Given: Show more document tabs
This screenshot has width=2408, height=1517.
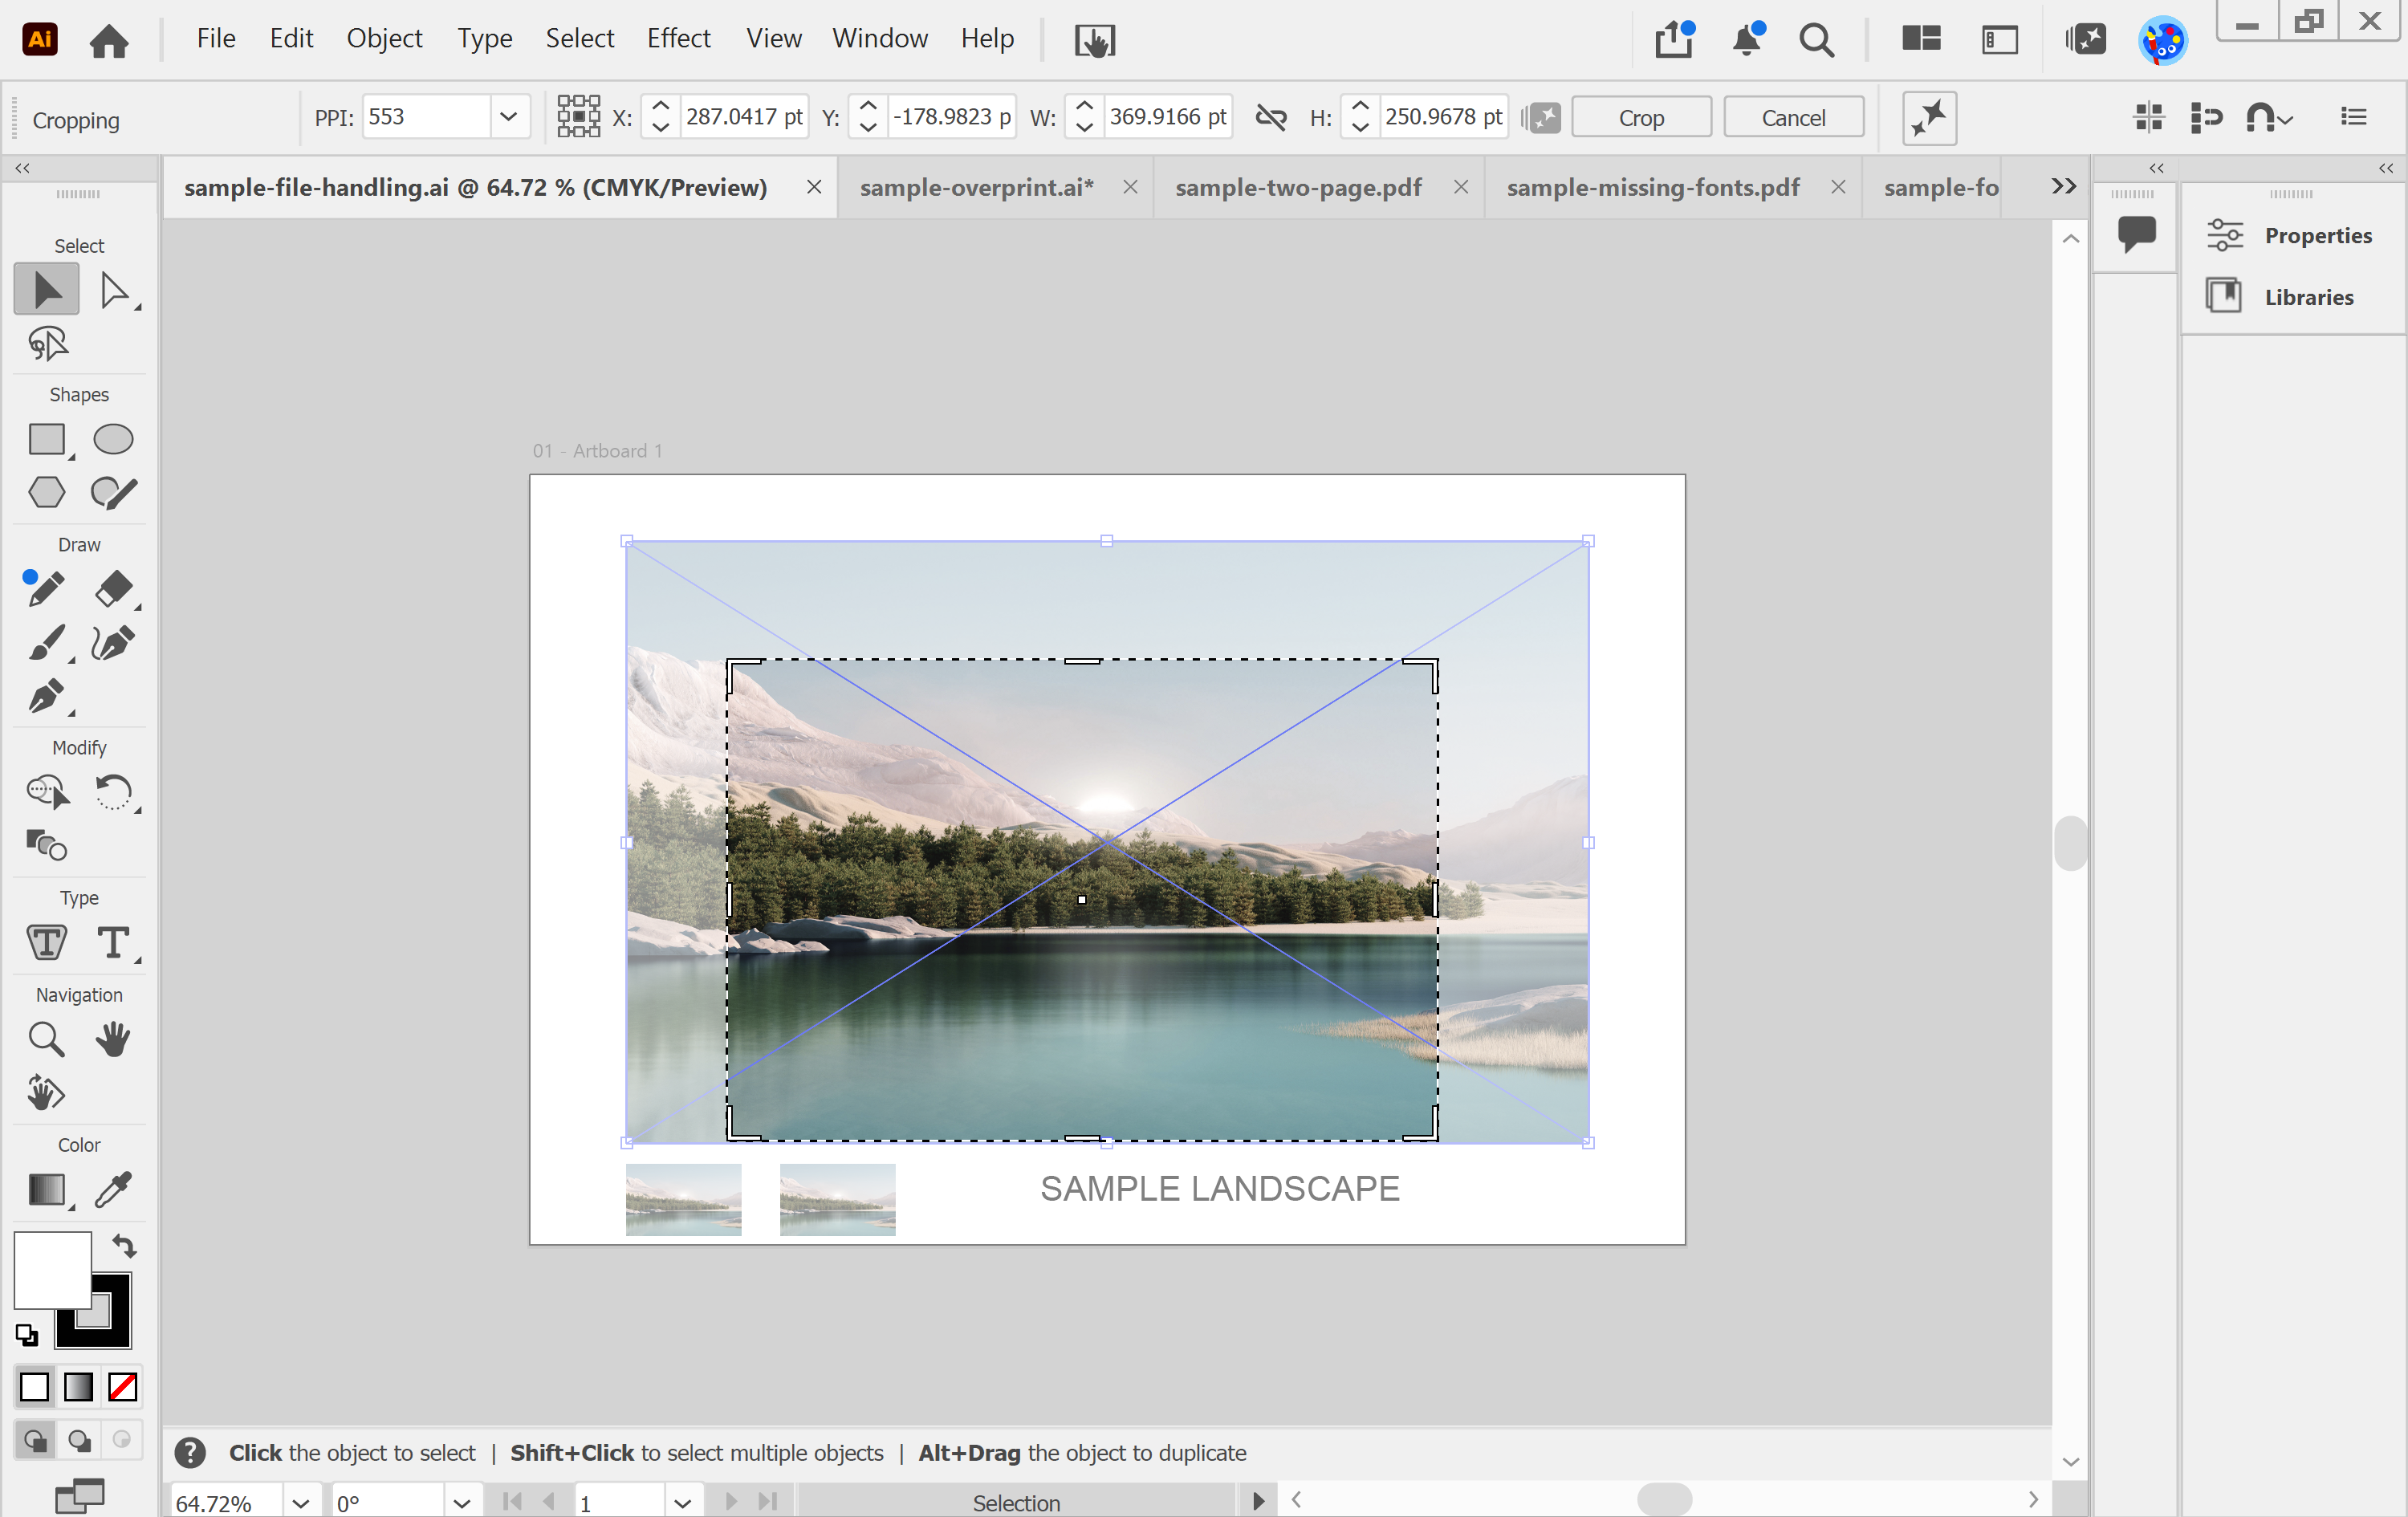Looking at the screenshot, I should click(x=2063, y=186).
